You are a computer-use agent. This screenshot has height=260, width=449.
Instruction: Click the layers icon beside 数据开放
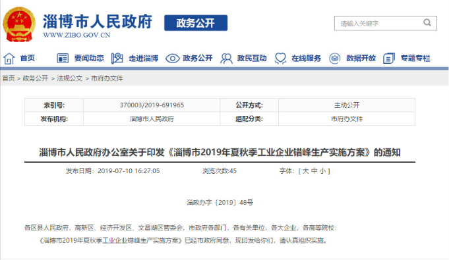pos(334,59)
